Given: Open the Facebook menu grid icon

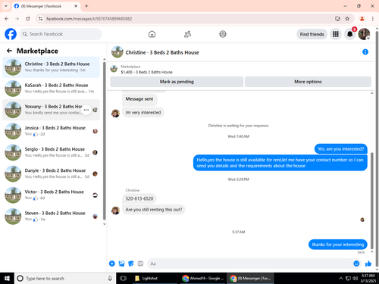Looking at the screenshot, I should pos(336,34).
